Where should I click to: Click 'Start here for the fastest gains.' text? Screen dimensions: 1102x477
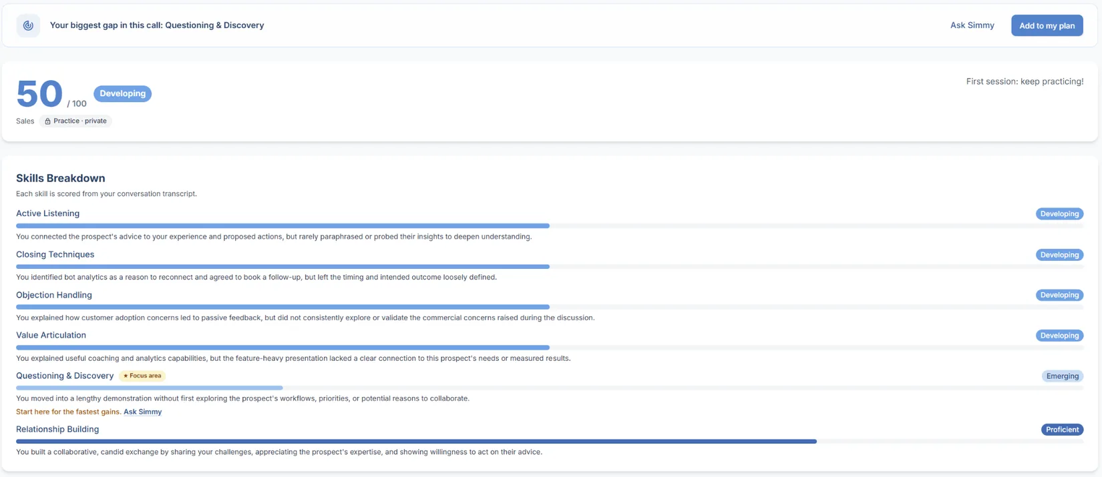(68, 412)
